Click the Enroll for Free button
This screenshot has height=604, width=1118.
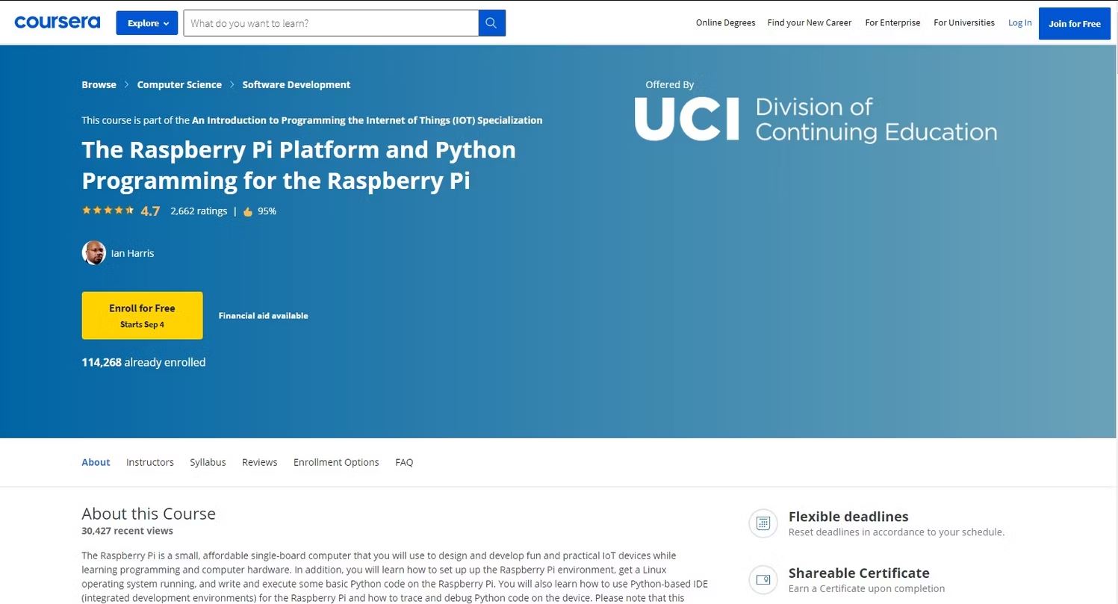142,315
